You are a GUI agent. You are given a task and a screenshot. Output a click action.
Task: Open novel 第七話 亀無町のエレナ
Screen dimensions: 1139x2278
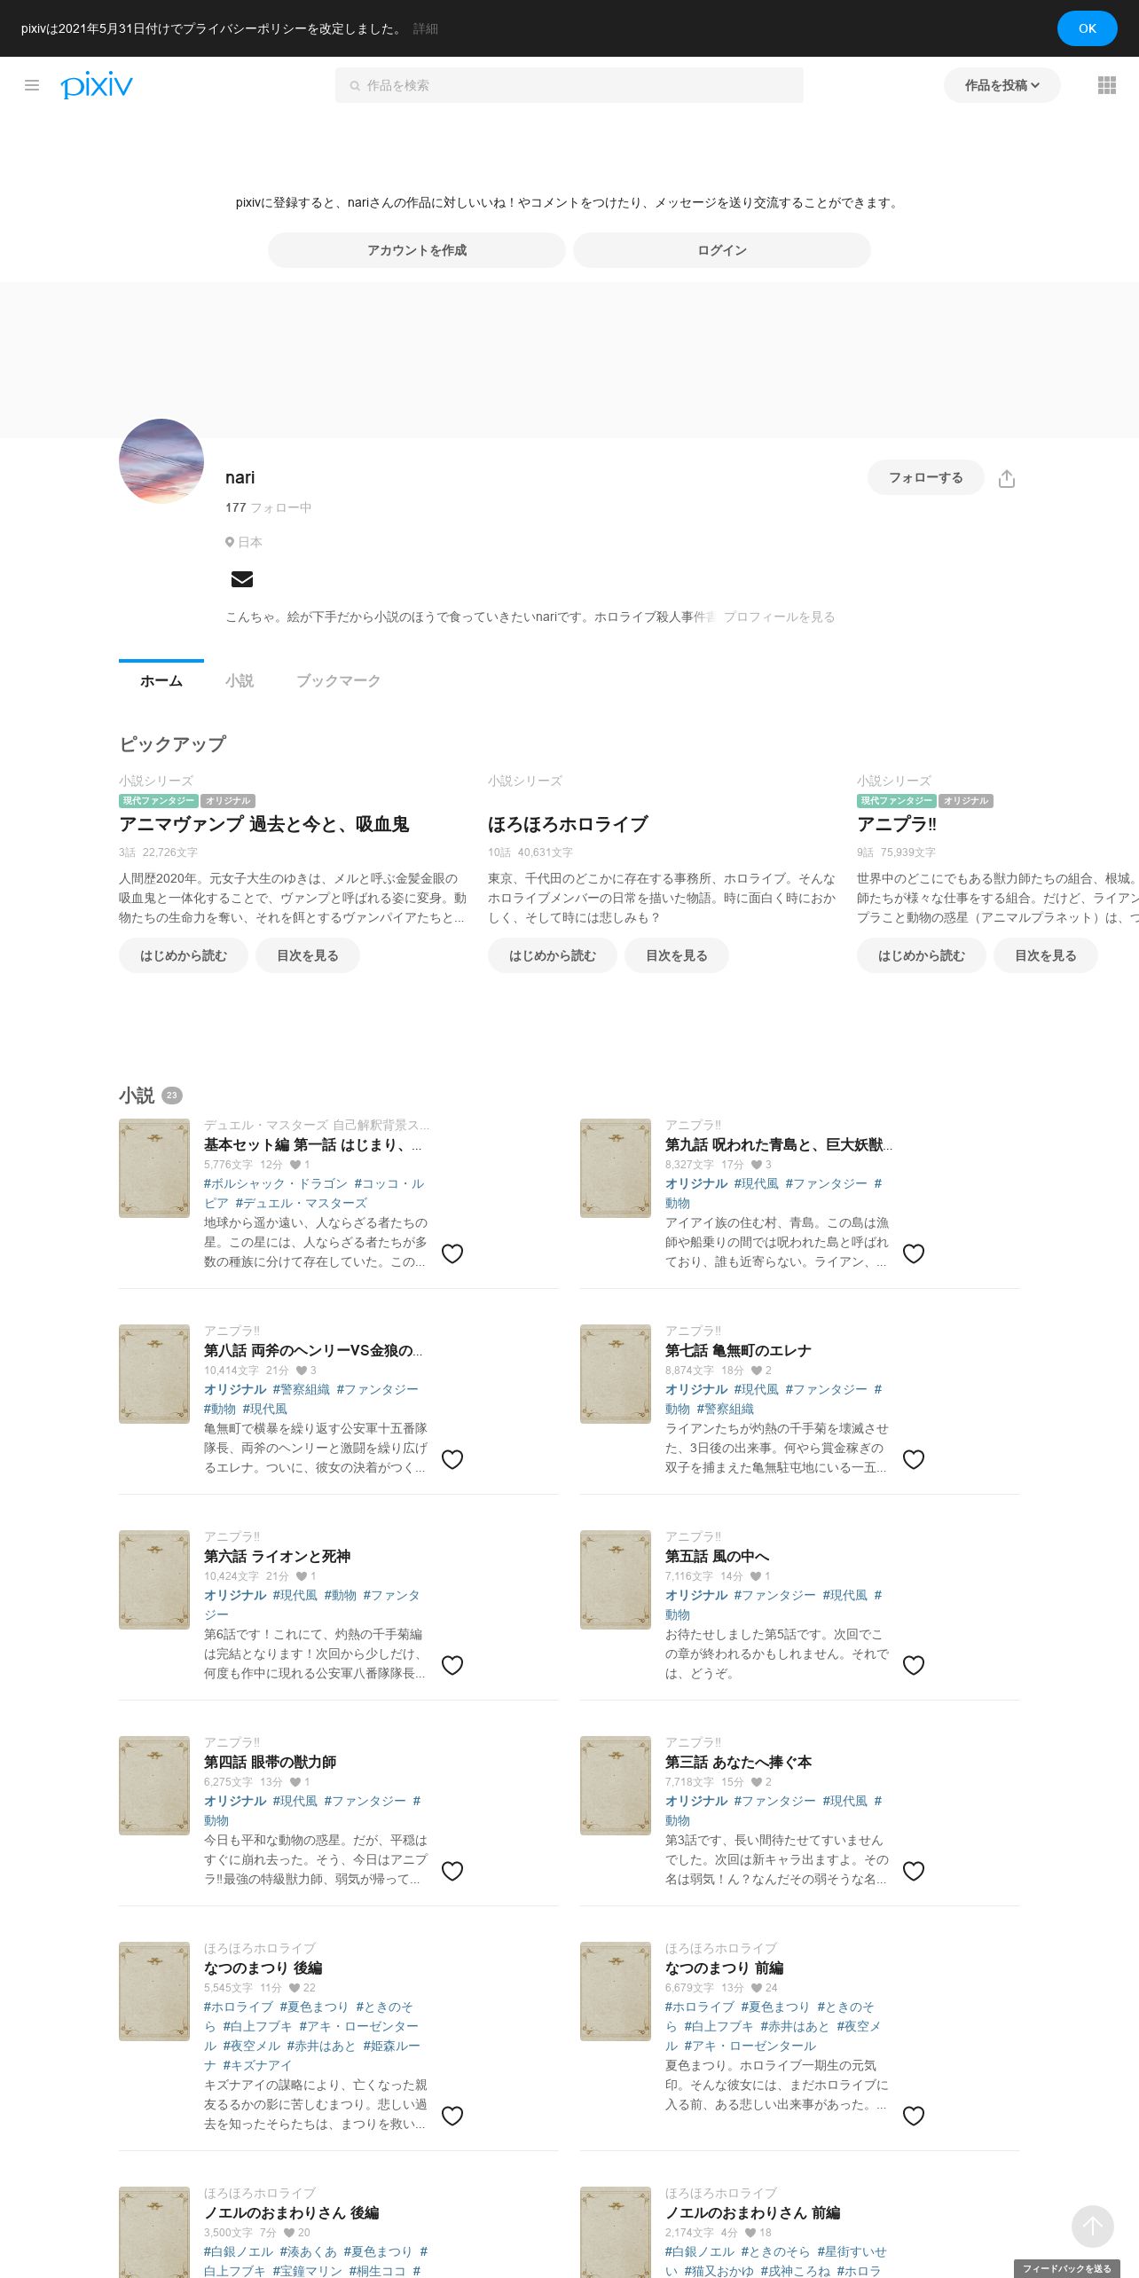738,1350
